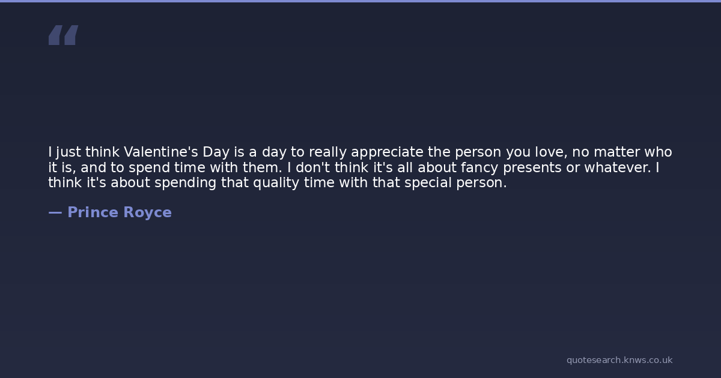This screenshot has width=721, height=378.
Task: Click the purple accent bar at top
Action: coord(360,1)
